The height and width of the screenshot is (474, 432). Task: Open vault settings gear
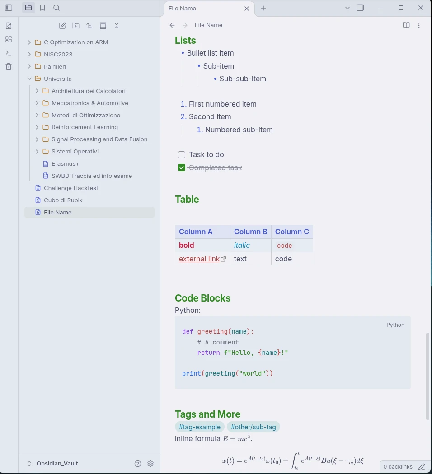150,464
